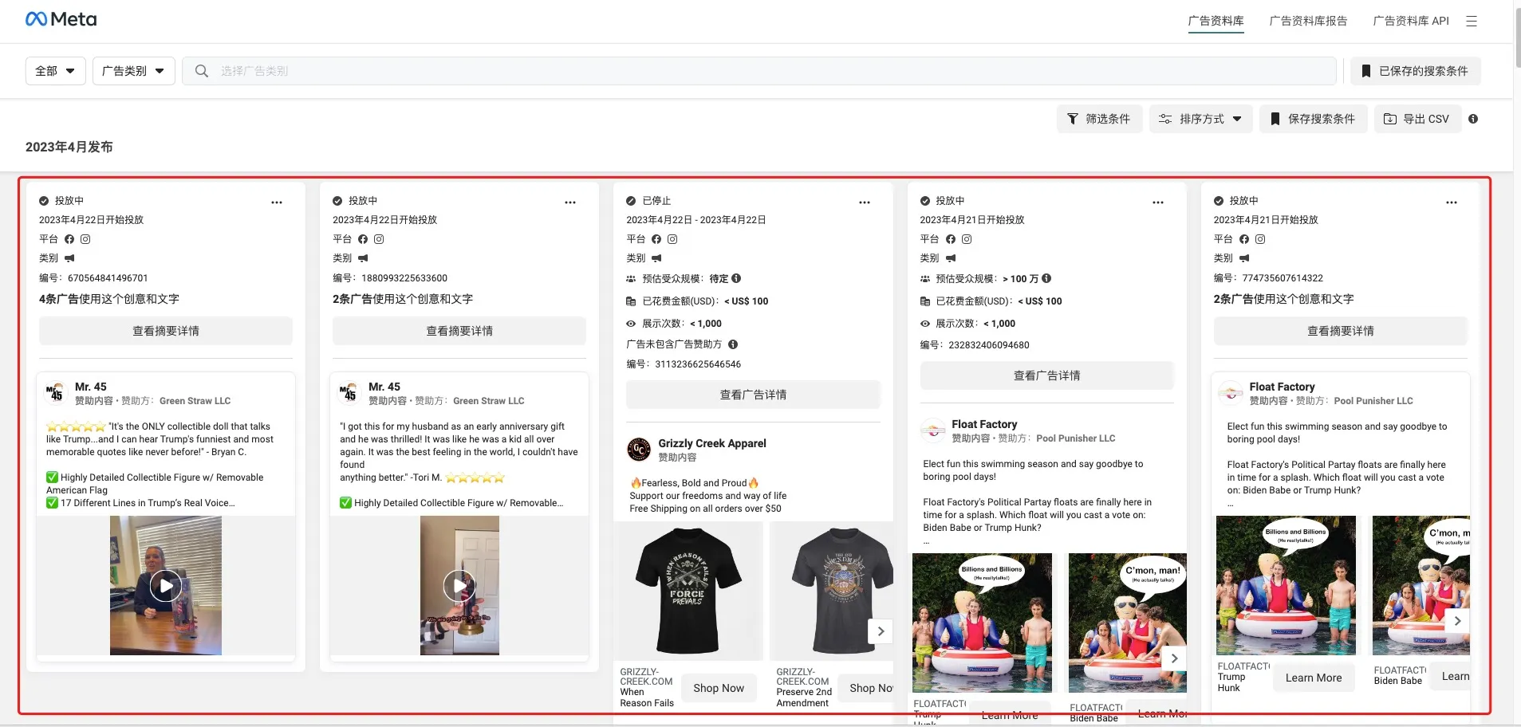Screen dimensions: 1521x727
Task: Advance Float Factory carousel in ad 774735607614322
Action: point(1457,621)
